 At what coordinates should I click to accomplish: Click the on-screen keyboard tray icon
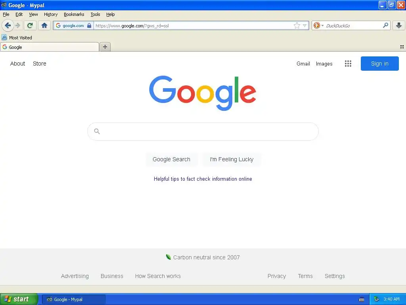coord(362,299)
